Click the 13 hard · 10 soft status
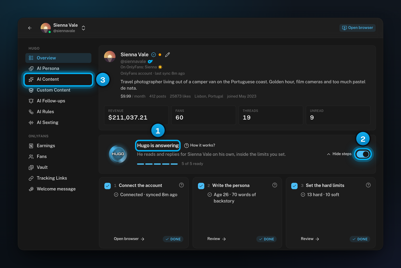Viewport: 401px width, 268px height. [x=320, y=195]
